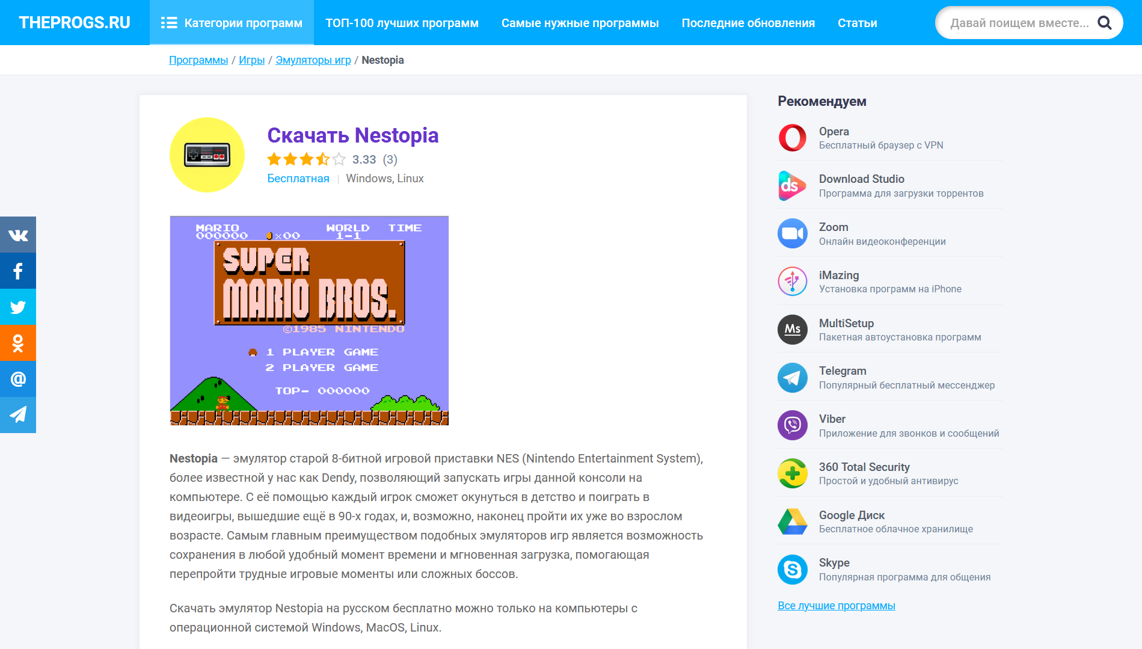This screenshot has height=649, width=1142.
Task: Click the Skype logo icon
Action: click(x=792, y=569)
